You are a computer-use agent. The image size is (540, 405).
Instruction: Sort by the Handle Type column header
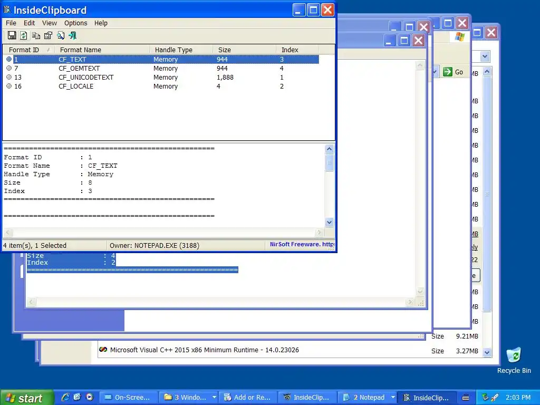181,50
